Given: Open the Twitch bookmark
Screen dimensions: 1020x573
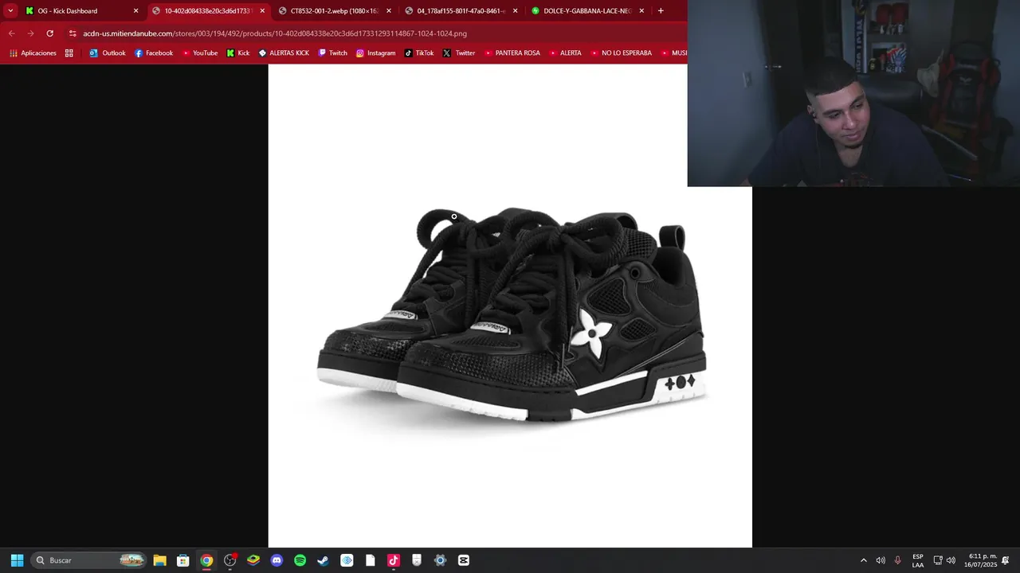Looking at the screenshot, I should pyautogui.click(x=332, y=53).
